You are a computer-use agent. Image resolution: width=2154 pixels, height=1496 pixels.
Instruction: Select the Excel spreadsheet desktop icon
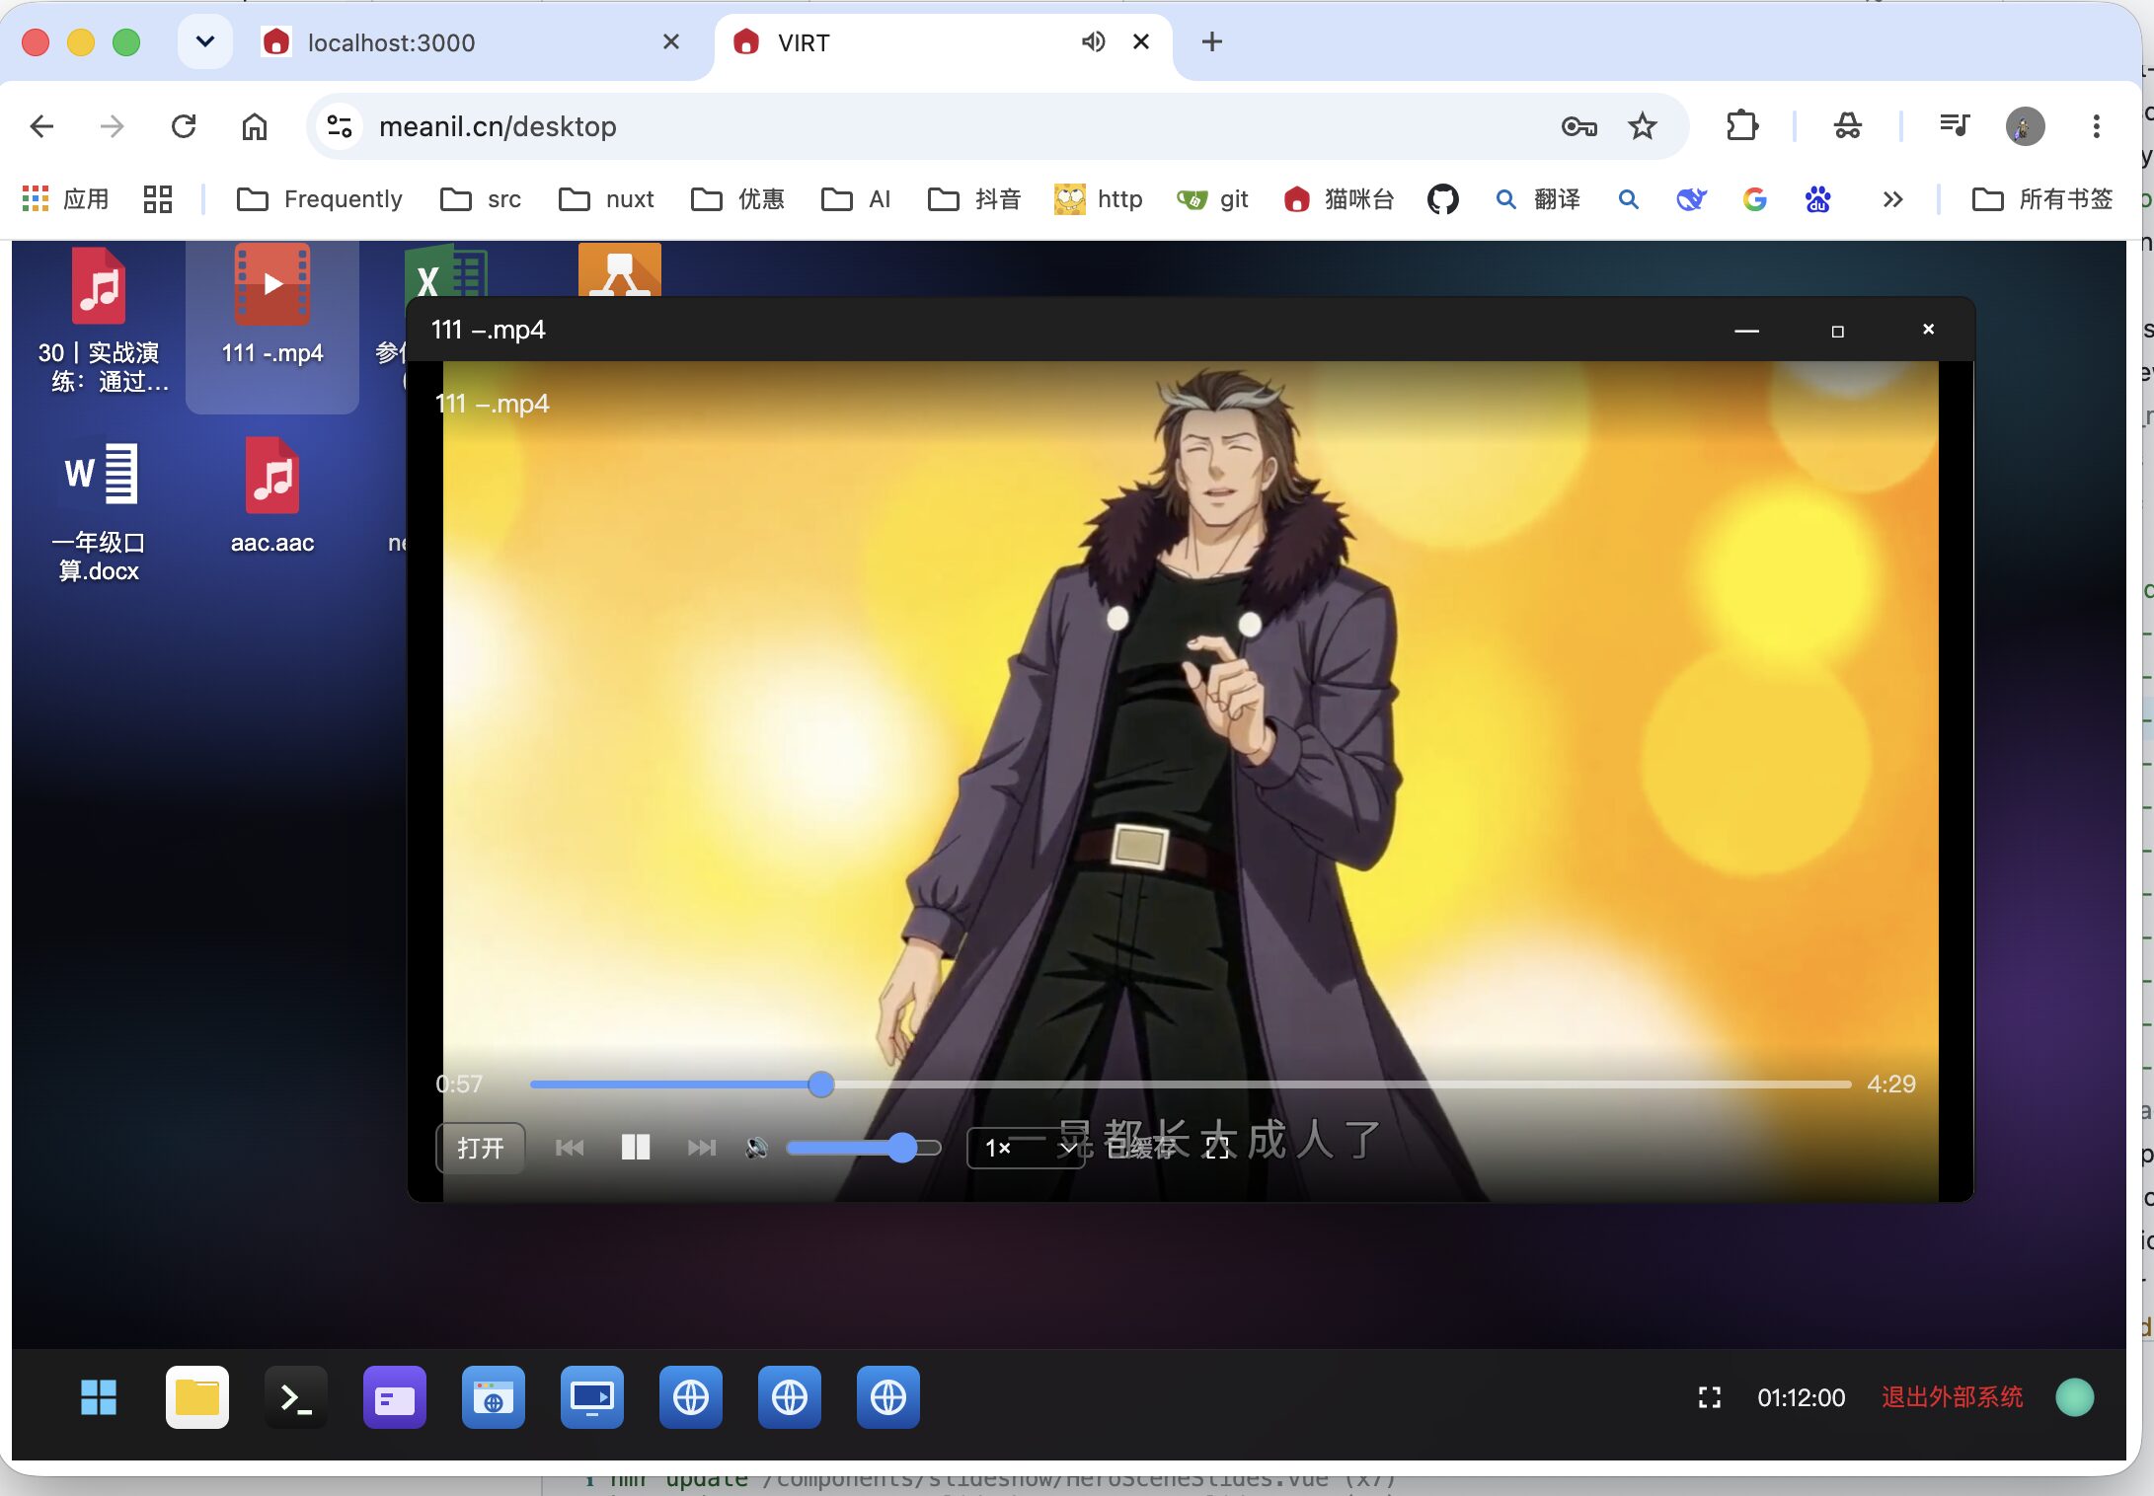tap(446, 273)
